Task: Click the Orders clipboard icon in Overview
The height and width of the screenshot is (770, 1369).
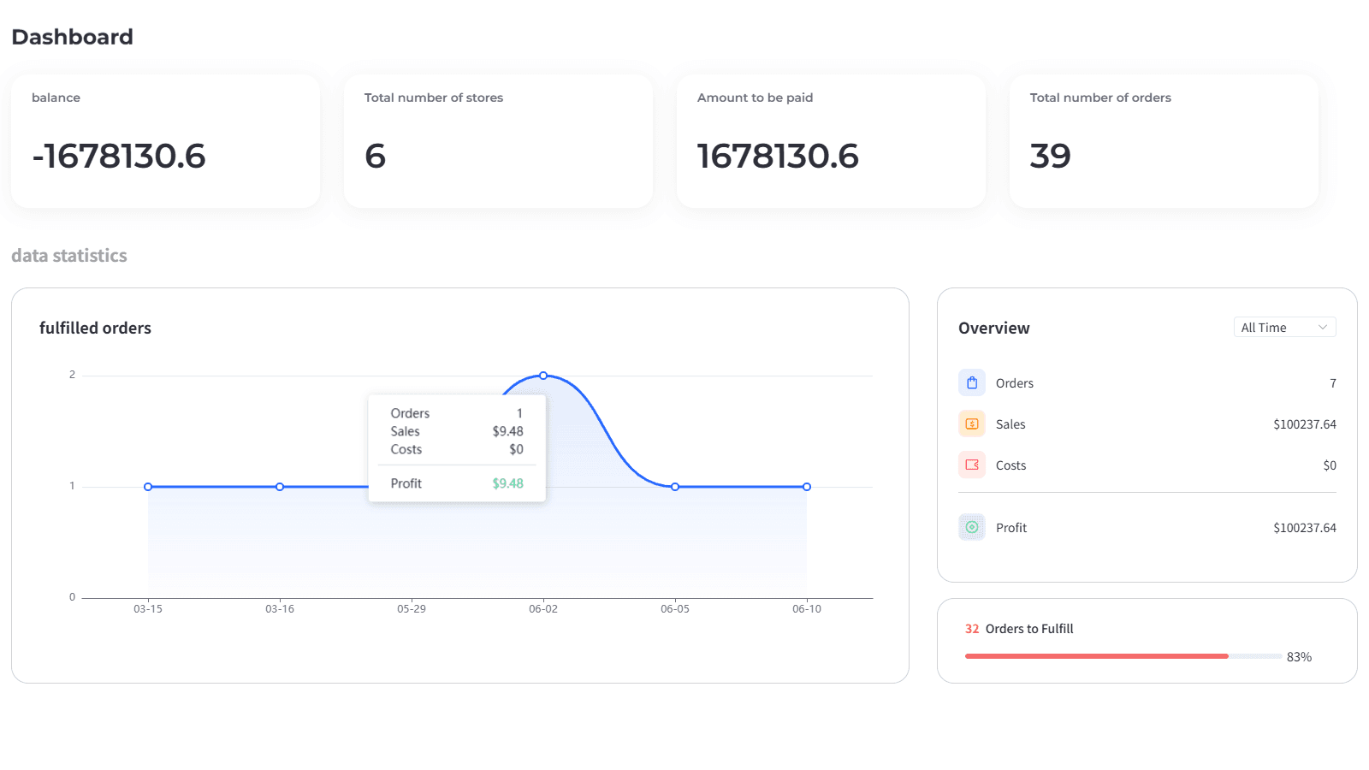Action: (x=972, y=383)
